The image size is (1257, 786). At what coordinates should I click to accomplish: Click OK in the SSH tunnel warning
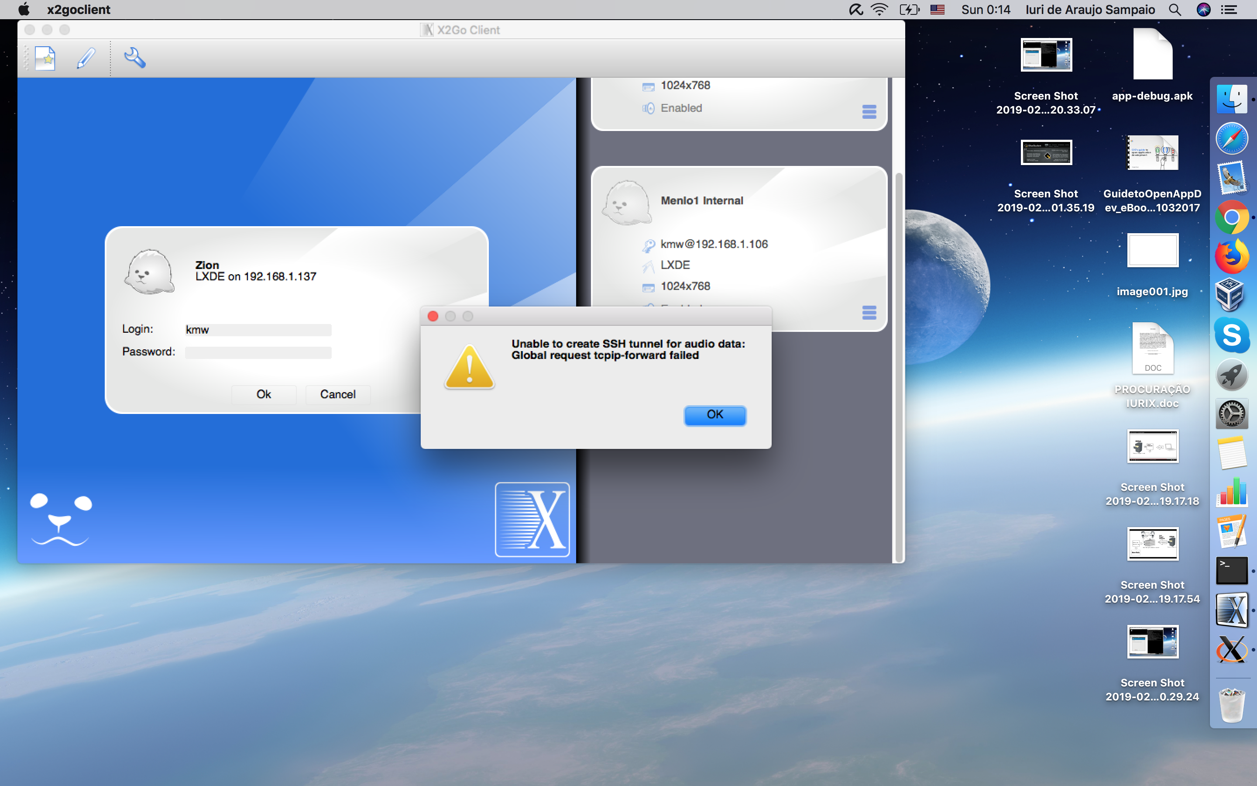coord(715,415)
